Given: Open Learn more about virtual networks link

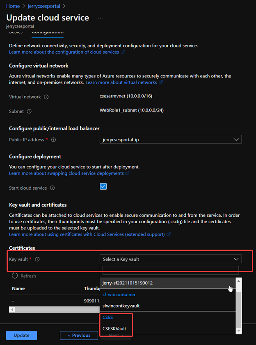Looking at the screenshot, I should pos(121,82).
